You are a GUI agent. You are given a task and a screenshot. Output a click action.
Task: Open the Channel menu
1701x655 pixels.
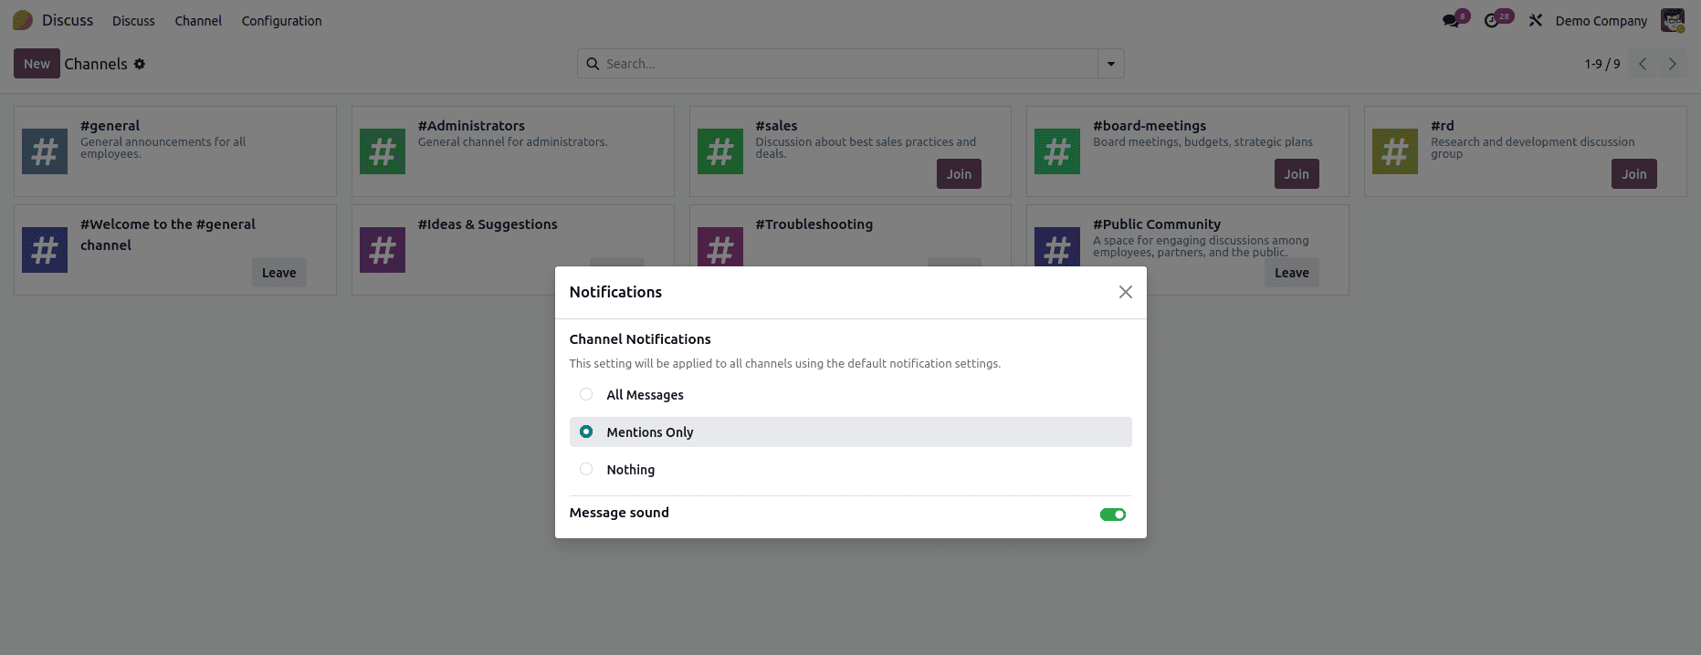[198, 20]
